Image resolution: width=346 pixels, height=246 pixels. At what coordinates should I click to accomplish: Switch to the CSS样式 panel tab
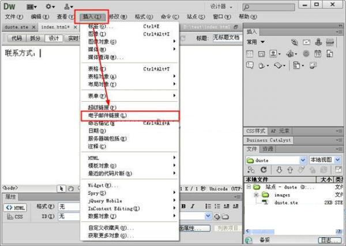tap(255, 131)
